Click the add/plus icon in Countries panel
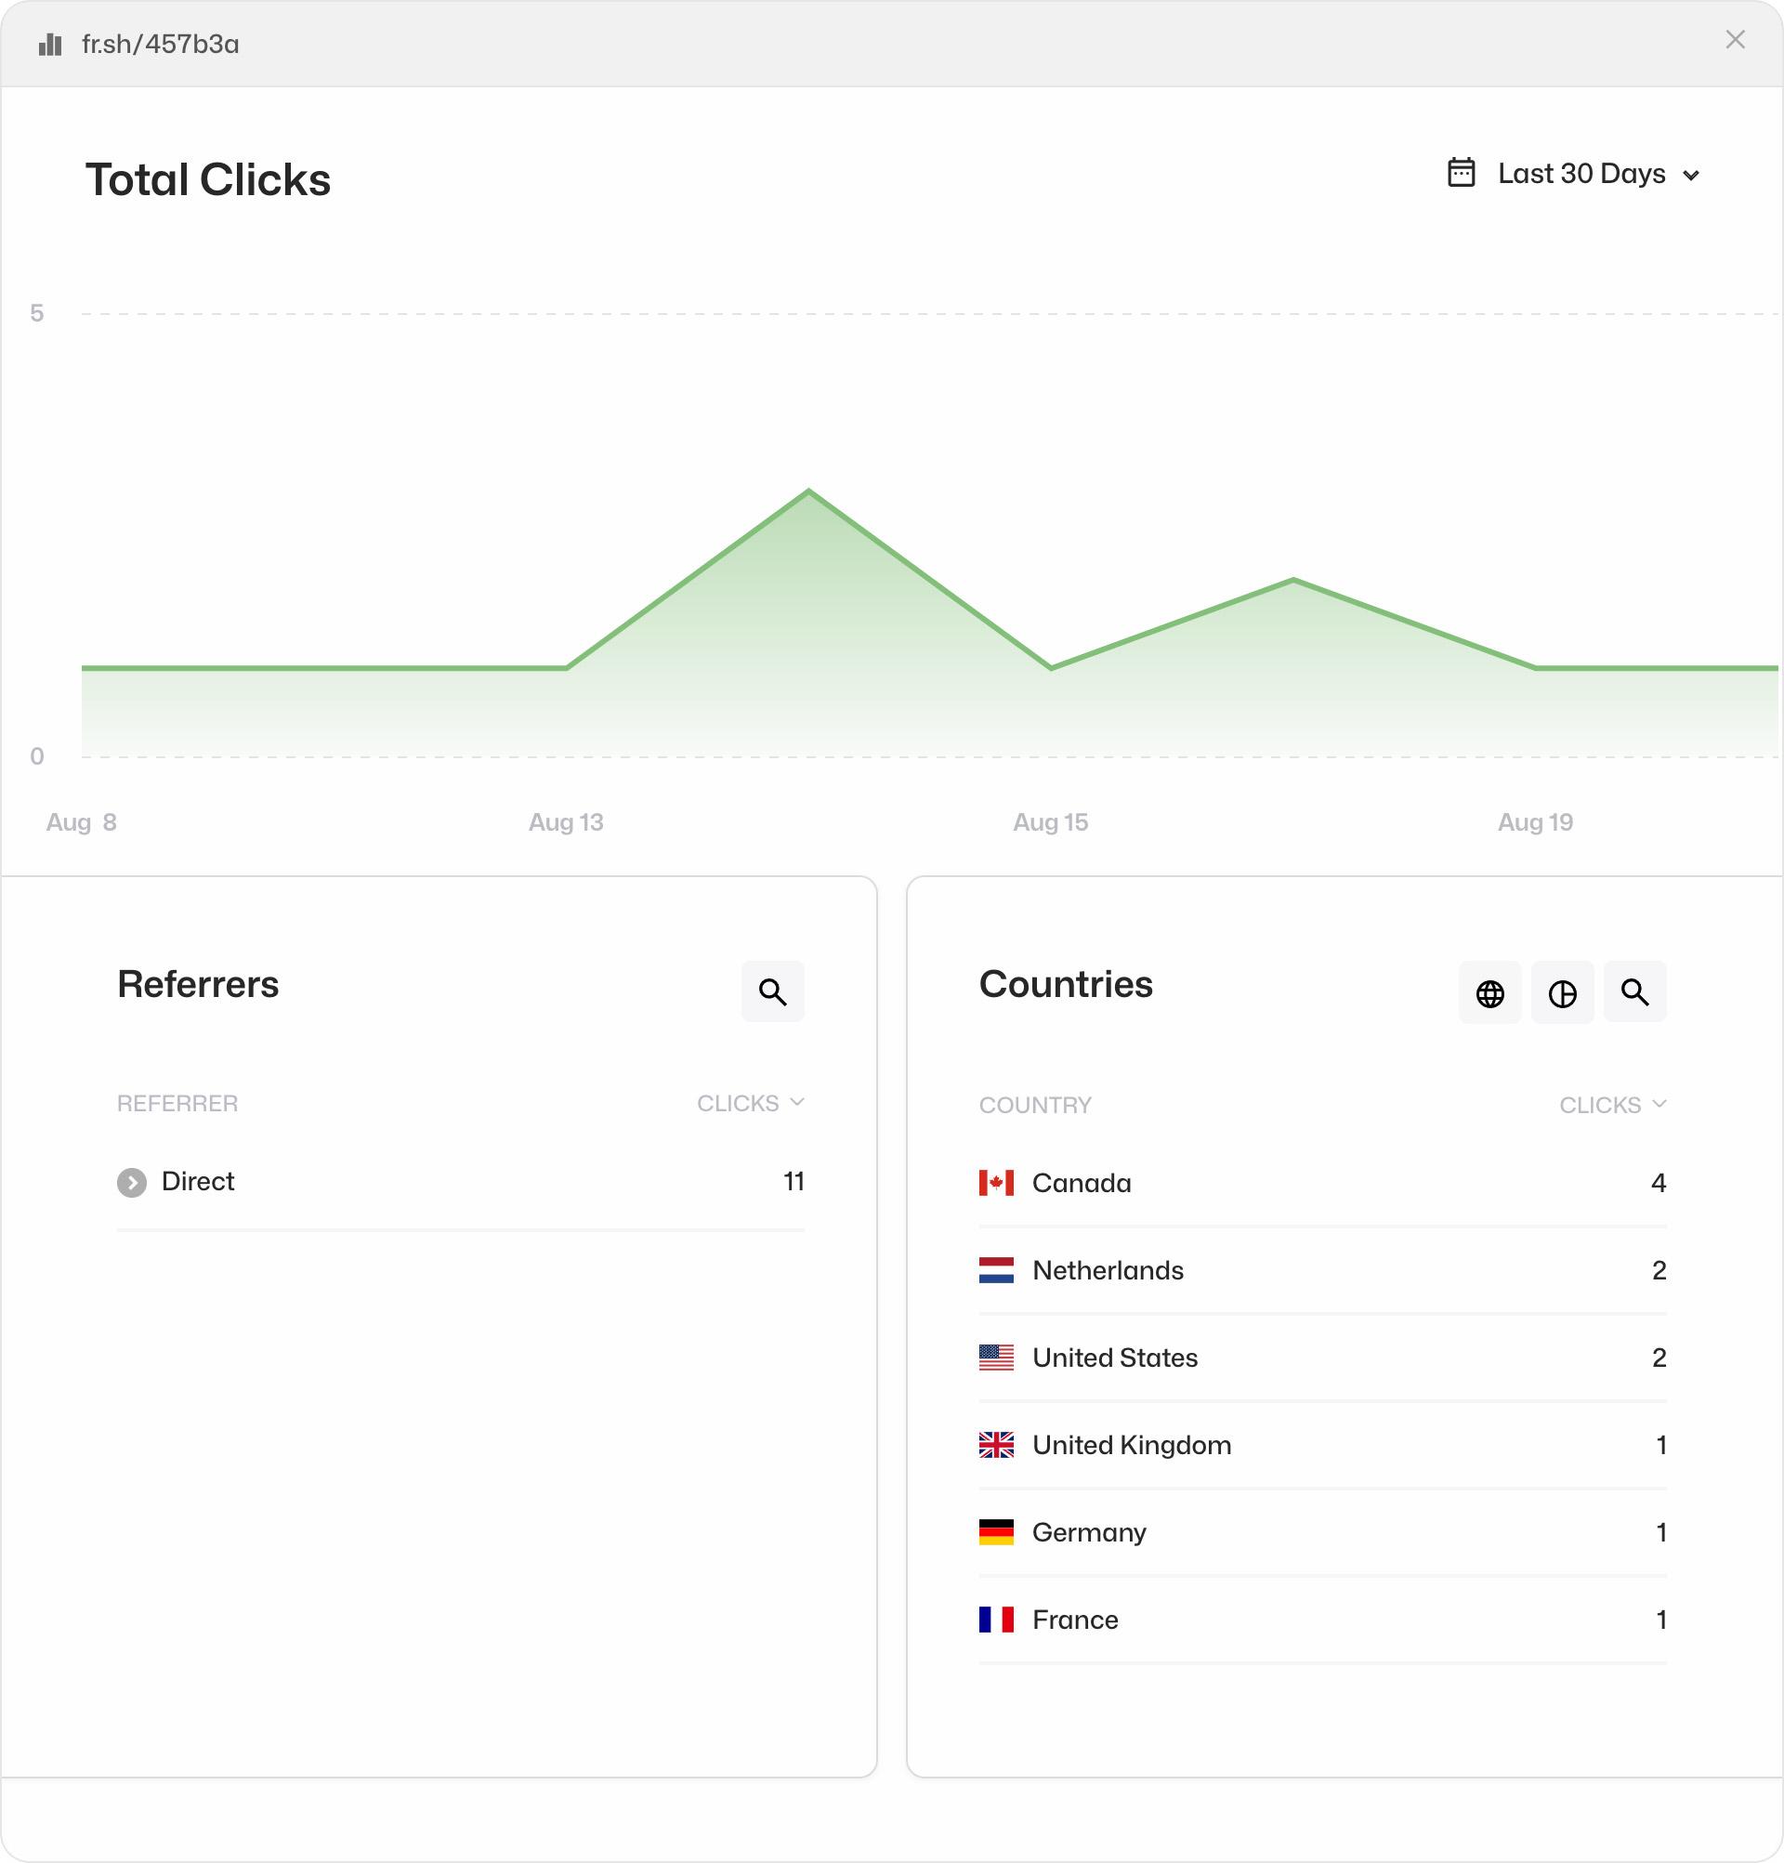 (1561, 993)
